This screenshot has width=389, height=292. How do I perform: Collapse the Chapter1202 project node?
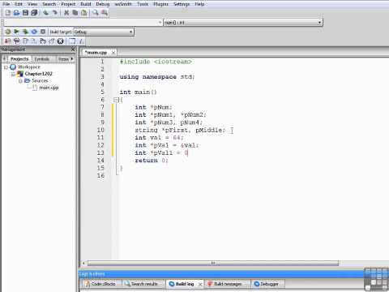coord(13,74)
